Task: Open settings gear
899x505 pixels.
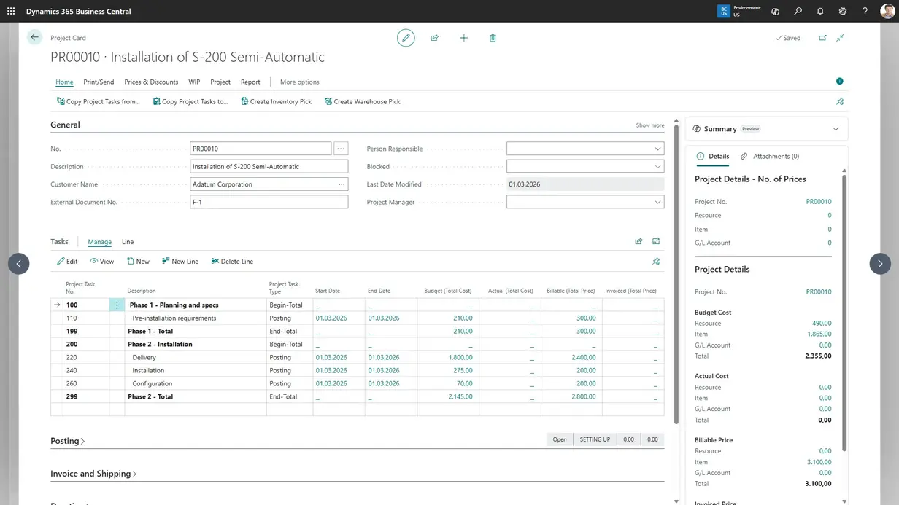Action: point(843,12)
